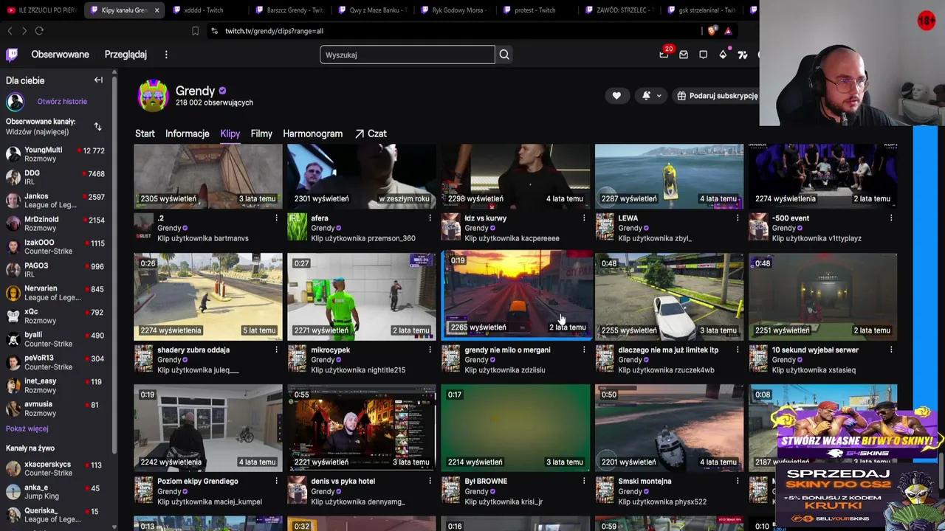Click the Brave rewards triangle icon
The width and height of the screenshot is (945, 531).
[x=728, y=31]
